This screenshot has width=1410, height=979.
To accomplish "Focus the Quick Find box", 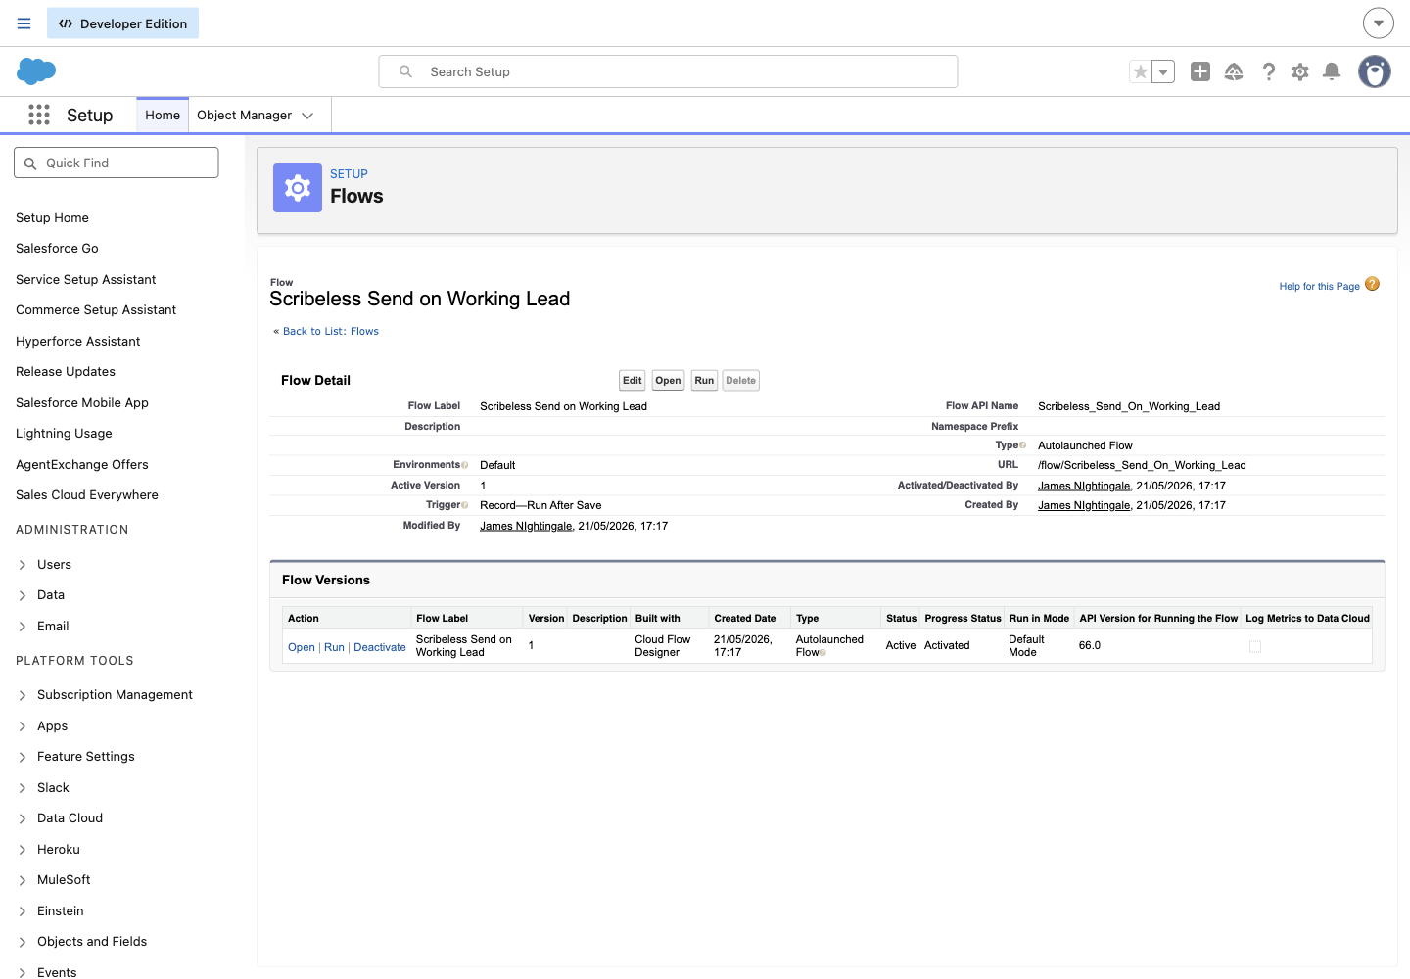I will (x=117, y=163).
